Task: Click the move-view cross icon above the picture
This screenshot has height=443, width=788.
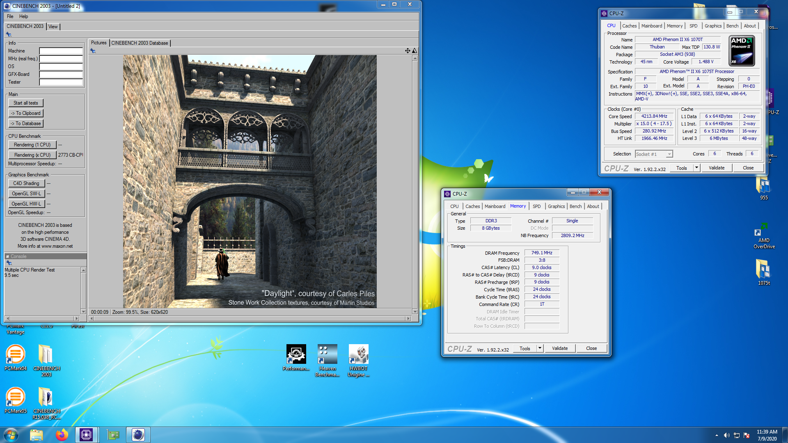Action: point(408,51)
